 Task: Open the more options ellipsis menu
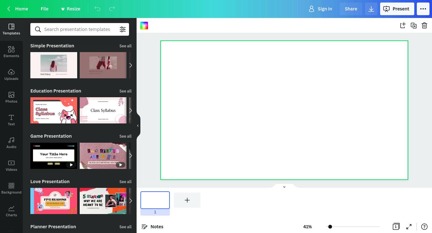[423, 9]
